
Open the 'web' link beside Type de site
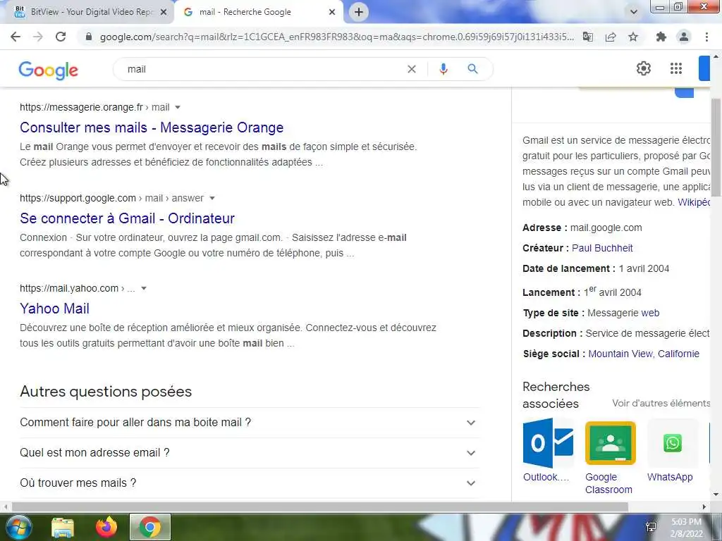[650, 313]
